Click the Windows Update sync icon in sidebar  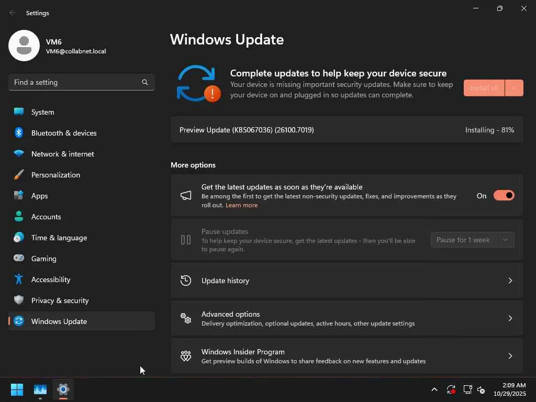[x=19, y=321]
